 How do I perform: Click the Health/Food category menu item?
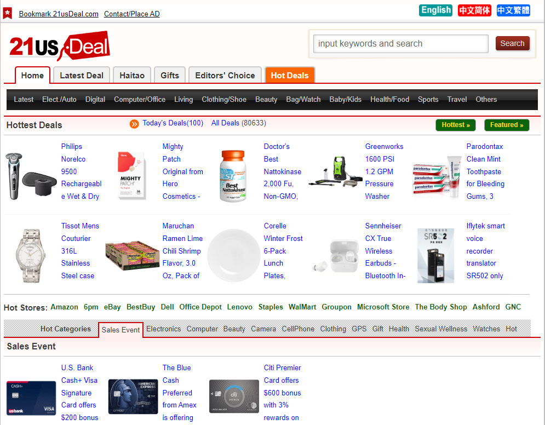click(x=389, y=100)
